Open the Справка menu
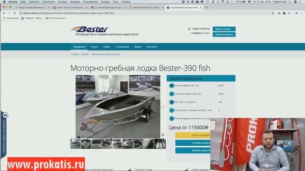 pyautogui.click(x=126, y=1)
